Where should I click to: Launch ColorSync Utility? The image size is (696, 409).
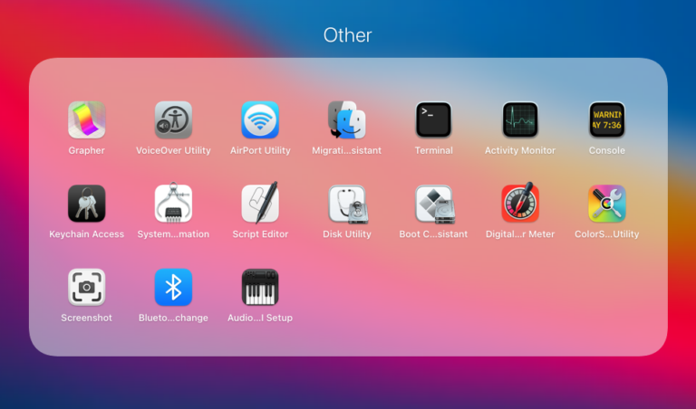click(x=606, y=204)
